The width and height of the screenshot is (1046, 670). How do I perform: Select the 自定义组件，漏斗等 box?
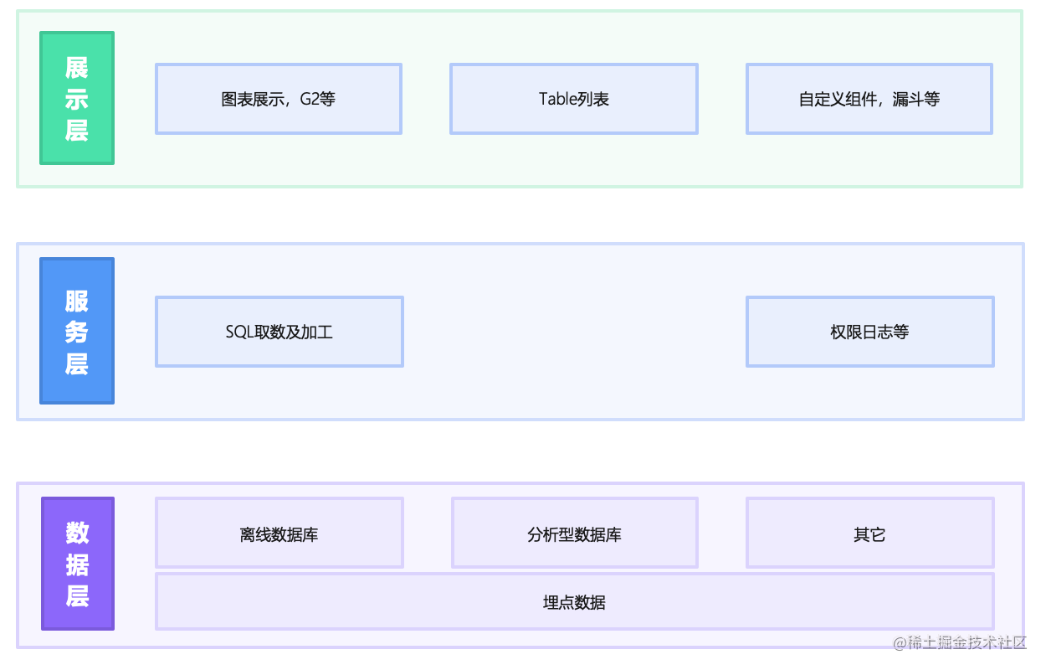click(869, 99)
